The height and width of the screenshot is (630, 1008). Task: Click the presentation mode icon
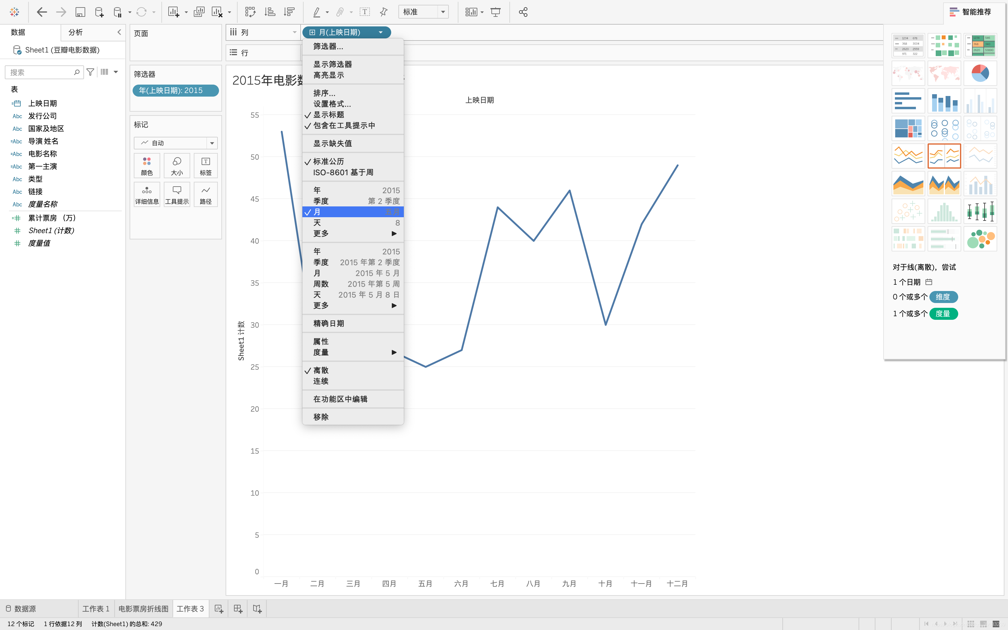pyautogui.click(x=496, y=12)
